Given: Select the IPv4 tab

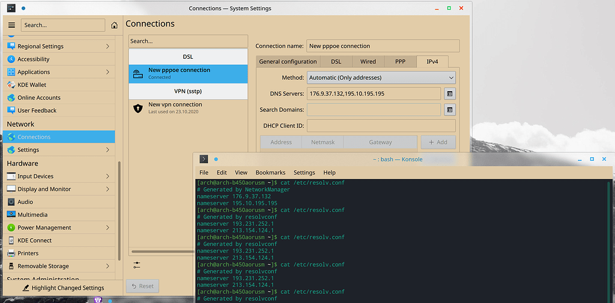Looking at the screenshot, I should pyautogui.click(x=432, y=62).
